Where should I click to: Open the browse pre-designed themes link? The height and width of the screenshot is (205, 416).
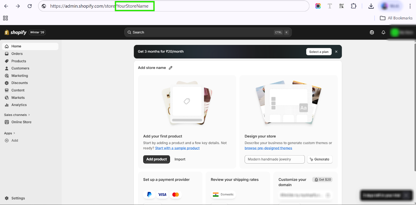pyautogui.click(x=268, y=148)
